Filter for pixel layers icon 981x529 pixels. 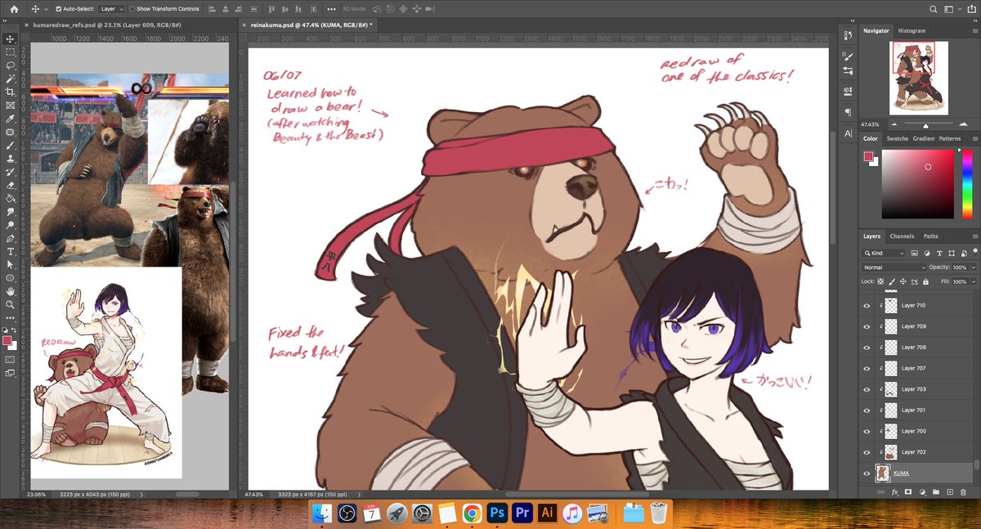(915, 253)
